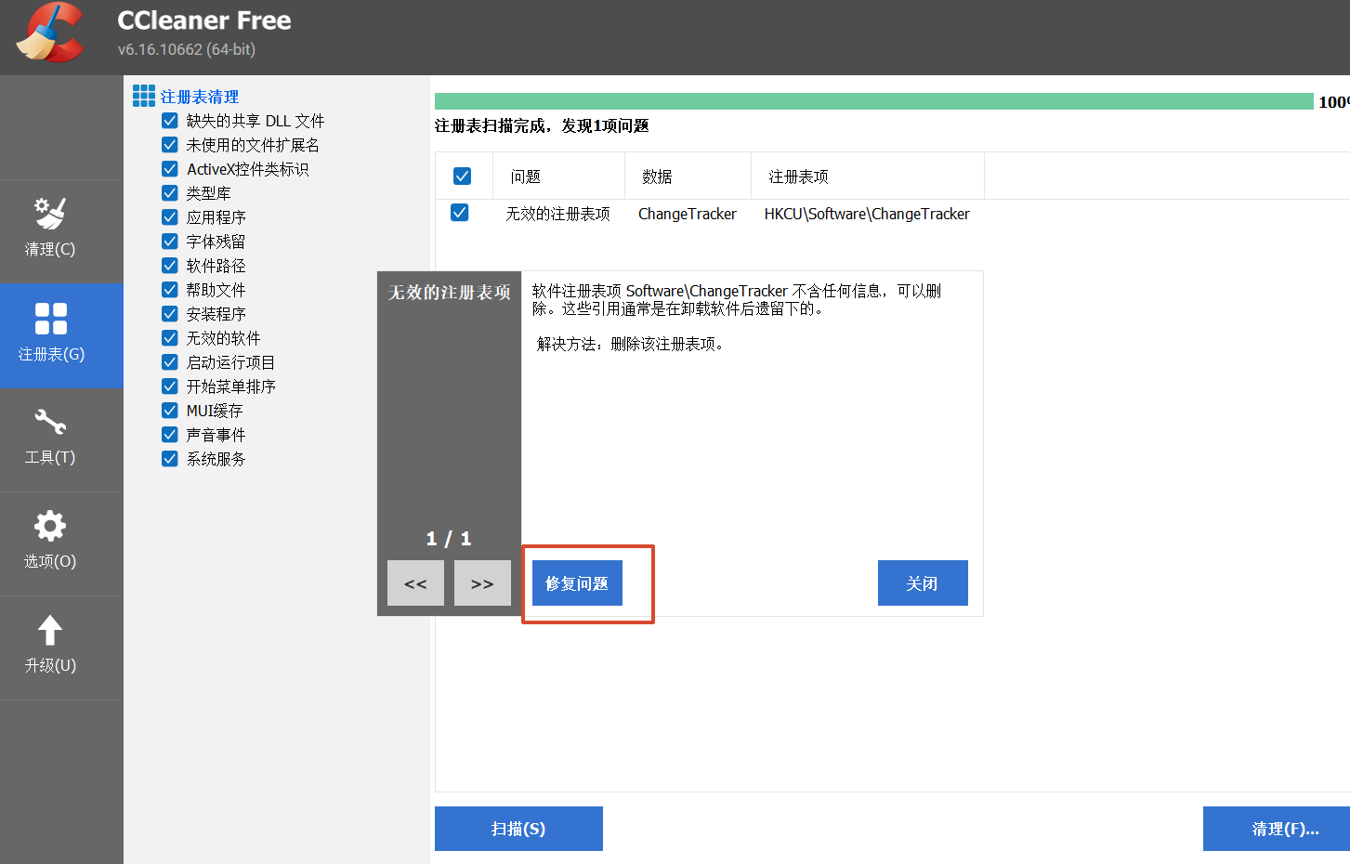Screen dimensions: 1350x864
Task: Click the 关闭 close button in dialog
Action: point(923,583)
